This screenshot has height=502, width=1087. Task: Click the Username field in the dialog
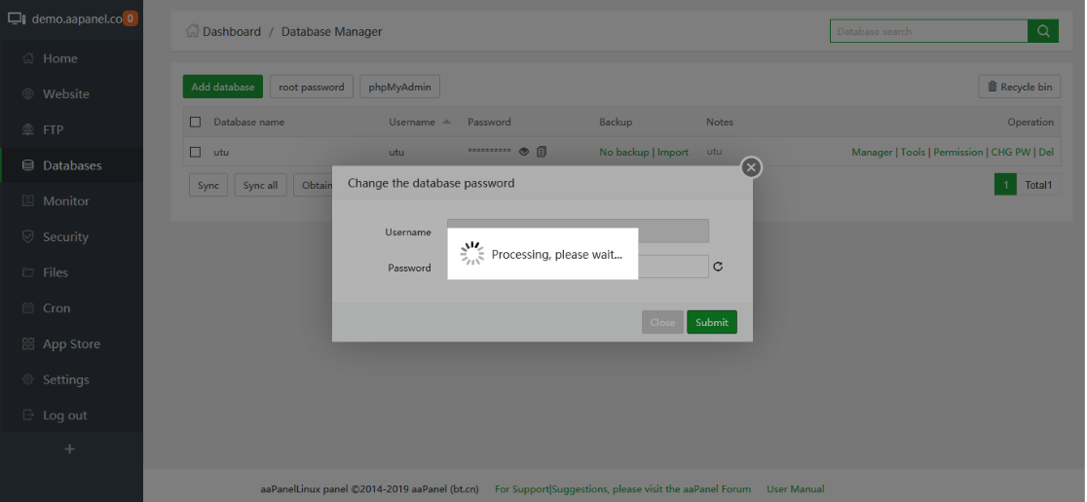(578, 231)
